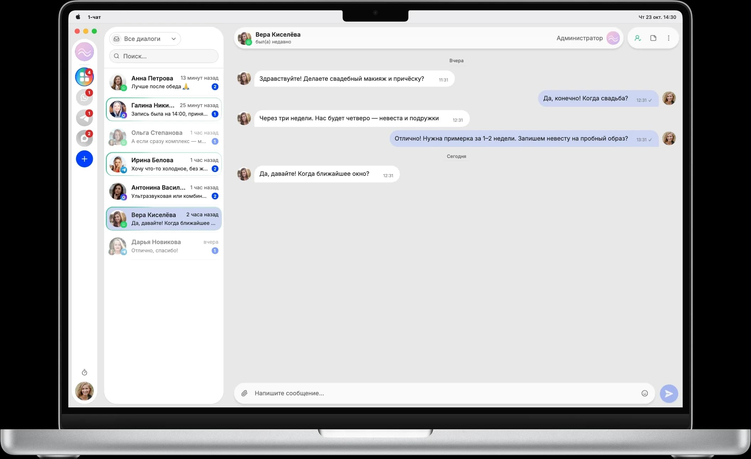Open user profile avatar at sidebar bottom
The image size is (751, 459).
(84, 391)
